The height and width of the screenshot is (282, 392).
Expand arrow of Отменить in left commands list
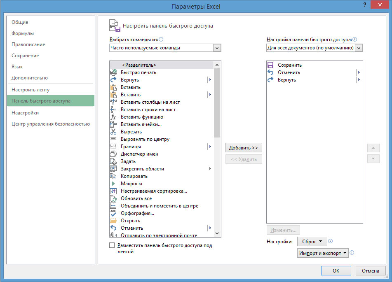pos(210,228)
